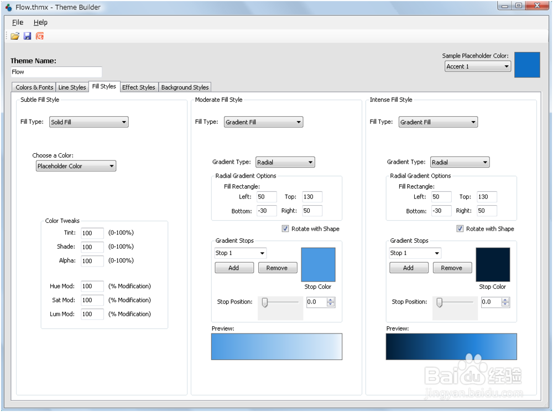
Task: Open Moderate Gradient Type Radial dropdown
Action: pos(285,162)
